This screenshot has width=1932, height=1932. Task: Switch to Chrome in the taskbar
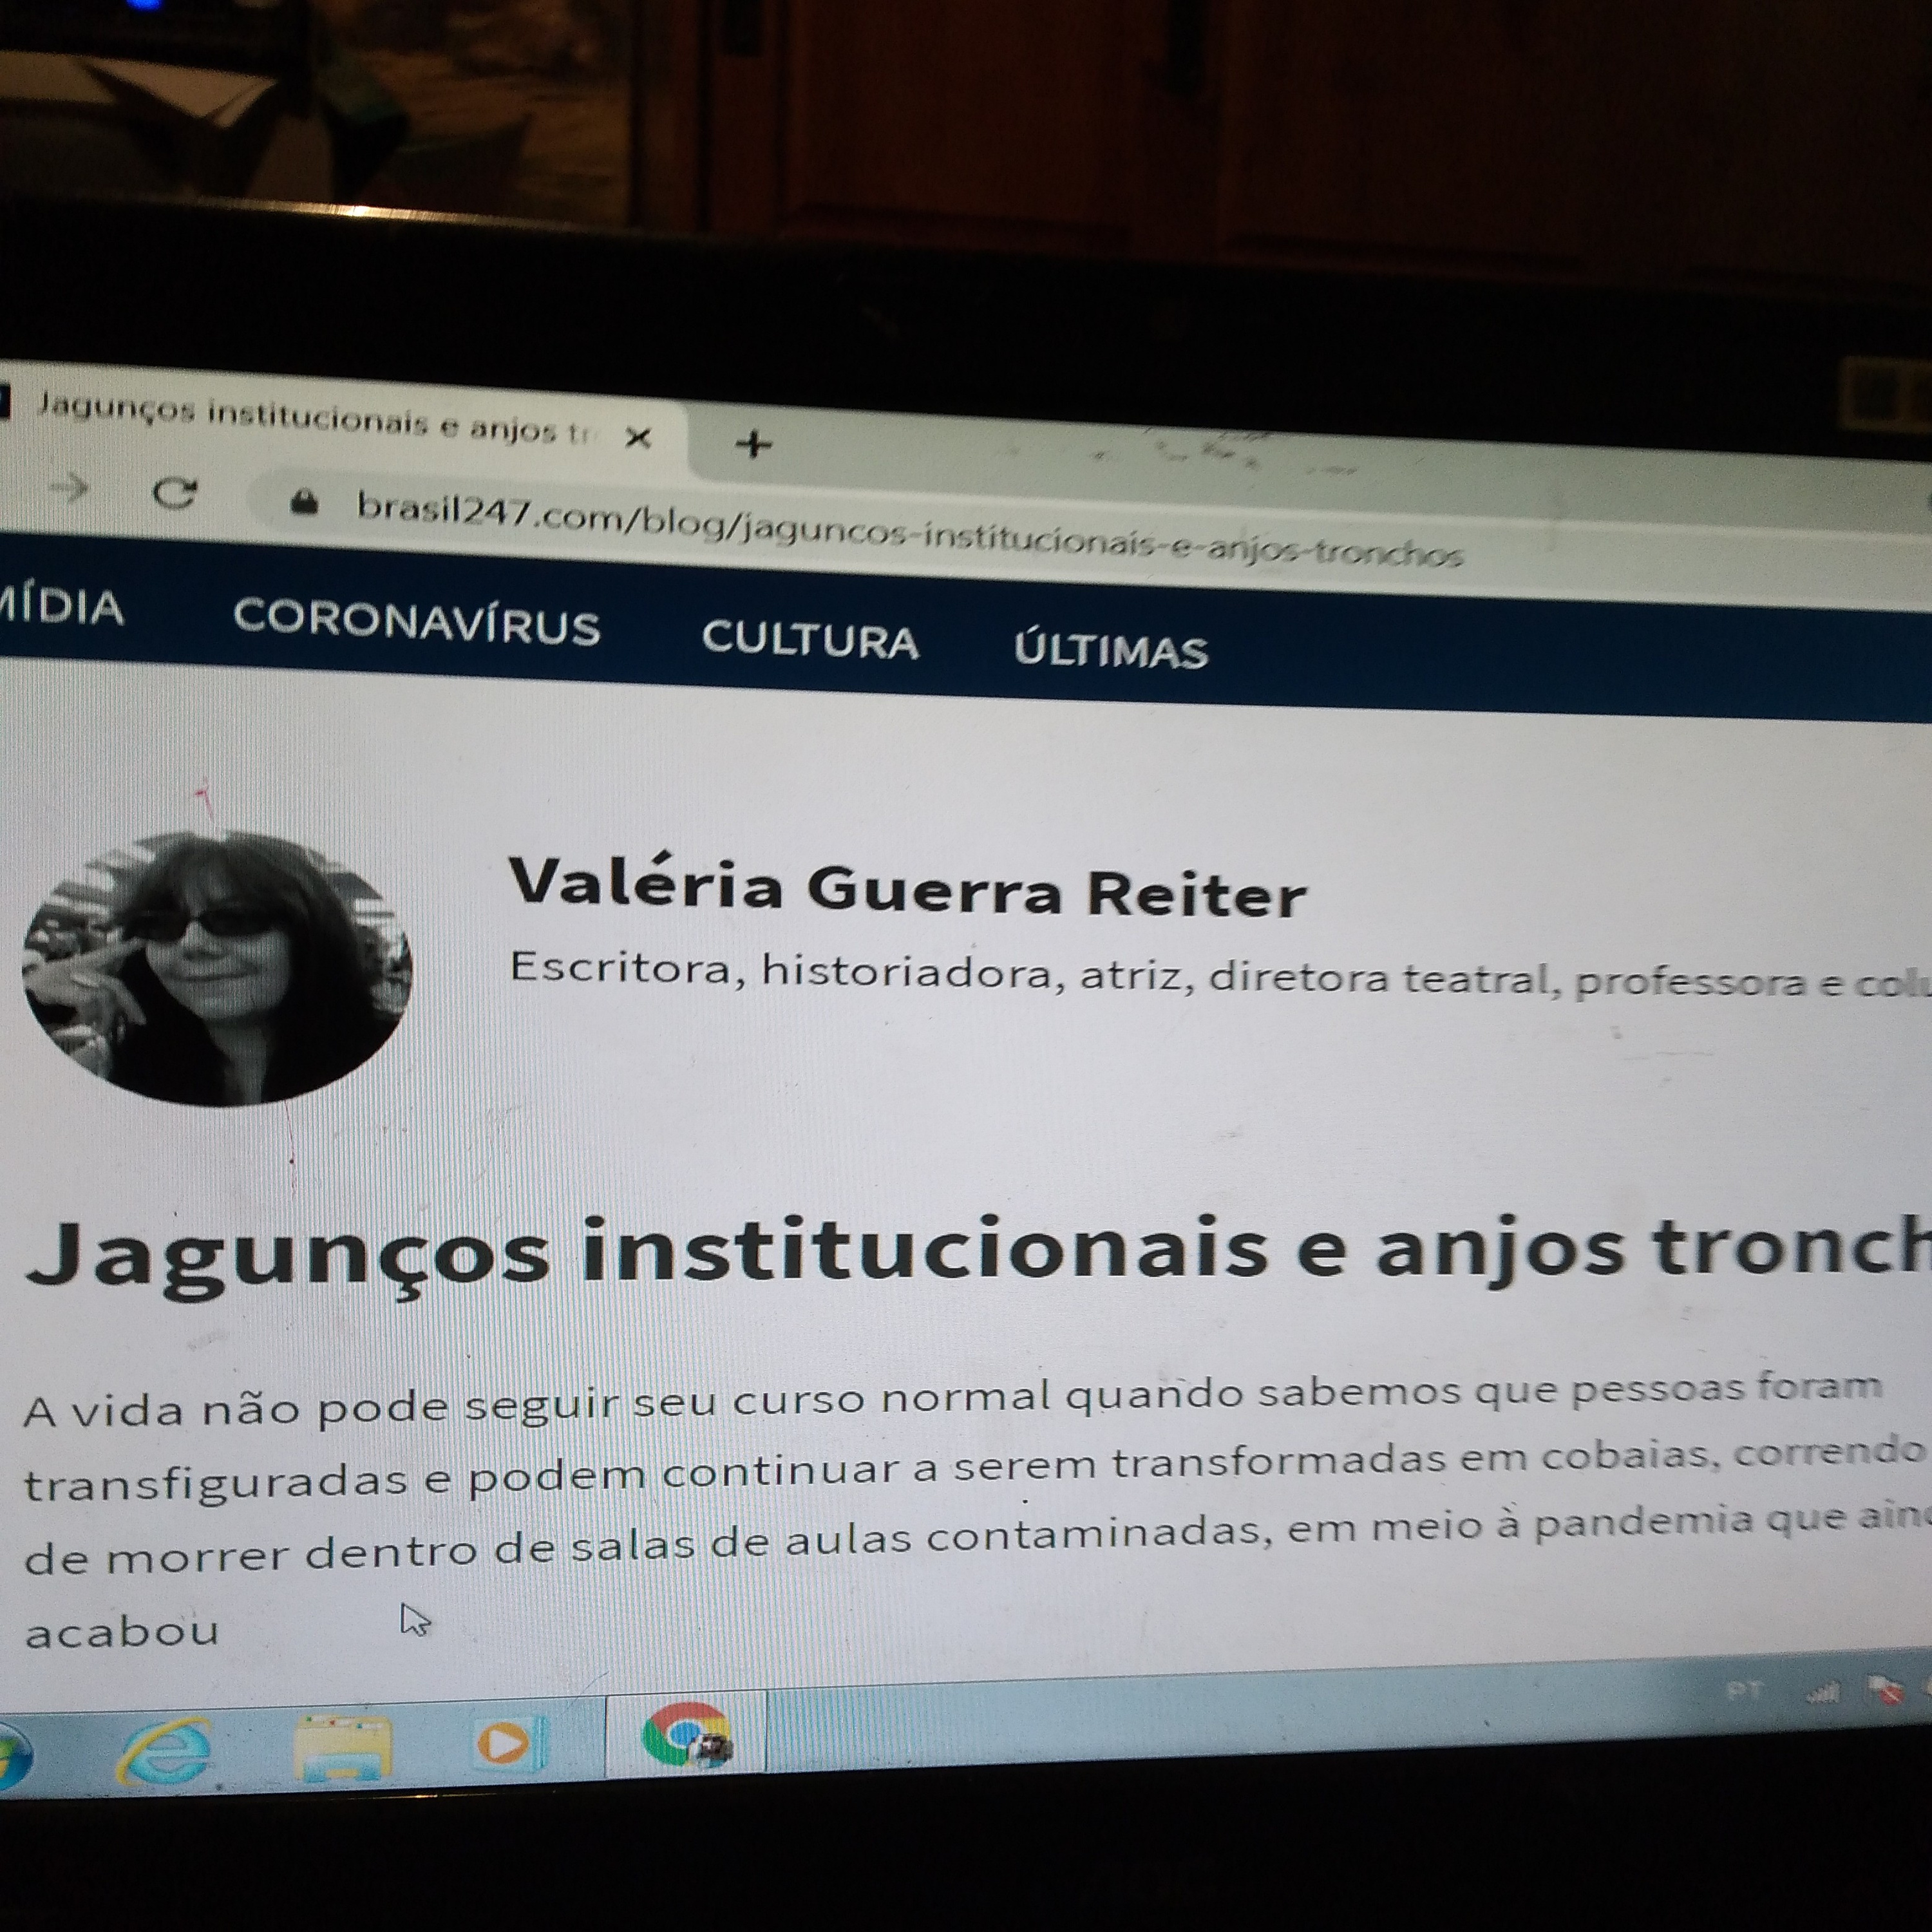[x=686, y=1736]
